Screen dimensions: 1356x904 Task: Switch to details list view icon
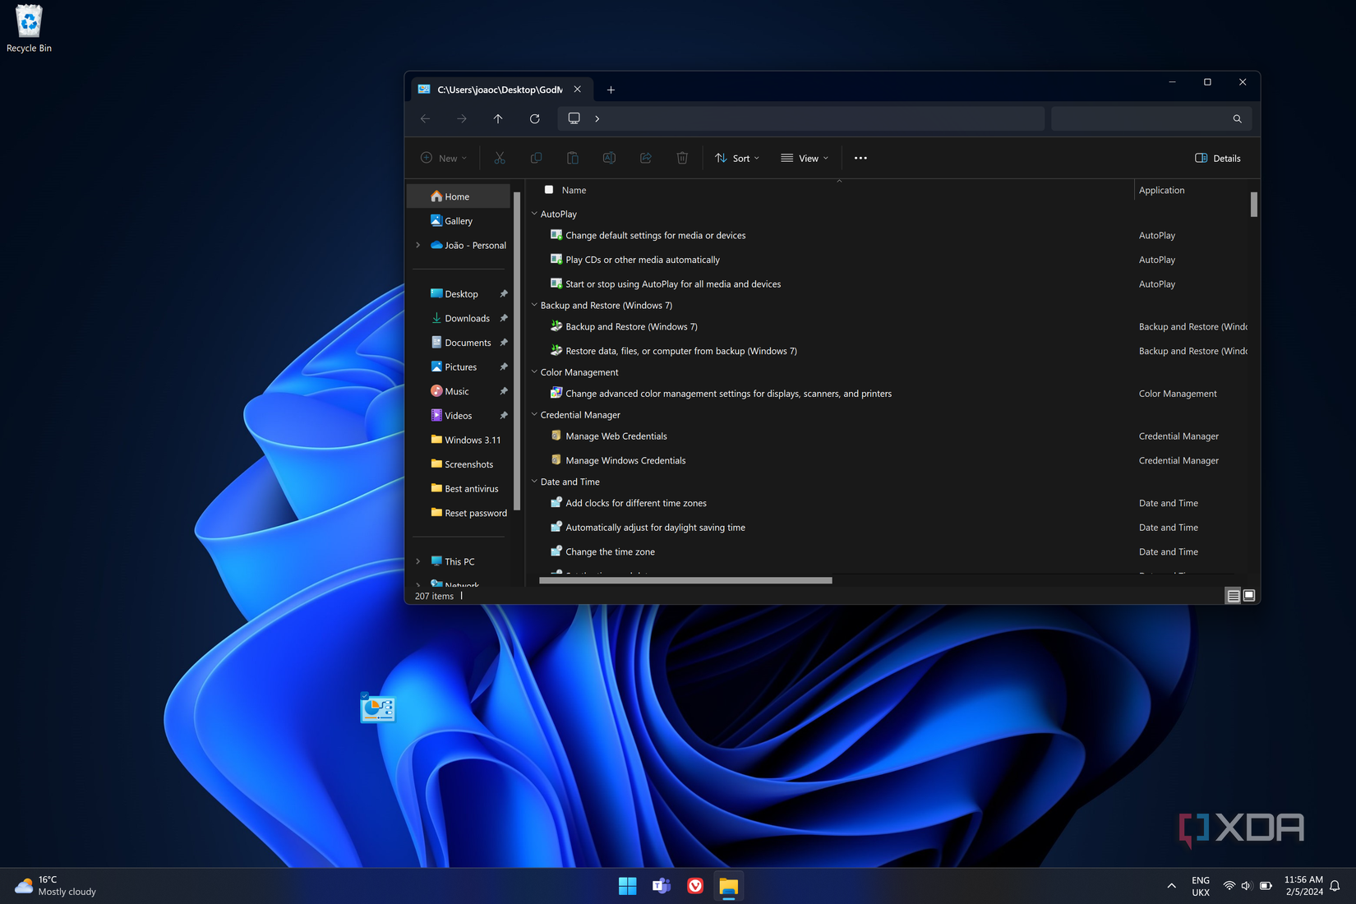point(1233,596)
